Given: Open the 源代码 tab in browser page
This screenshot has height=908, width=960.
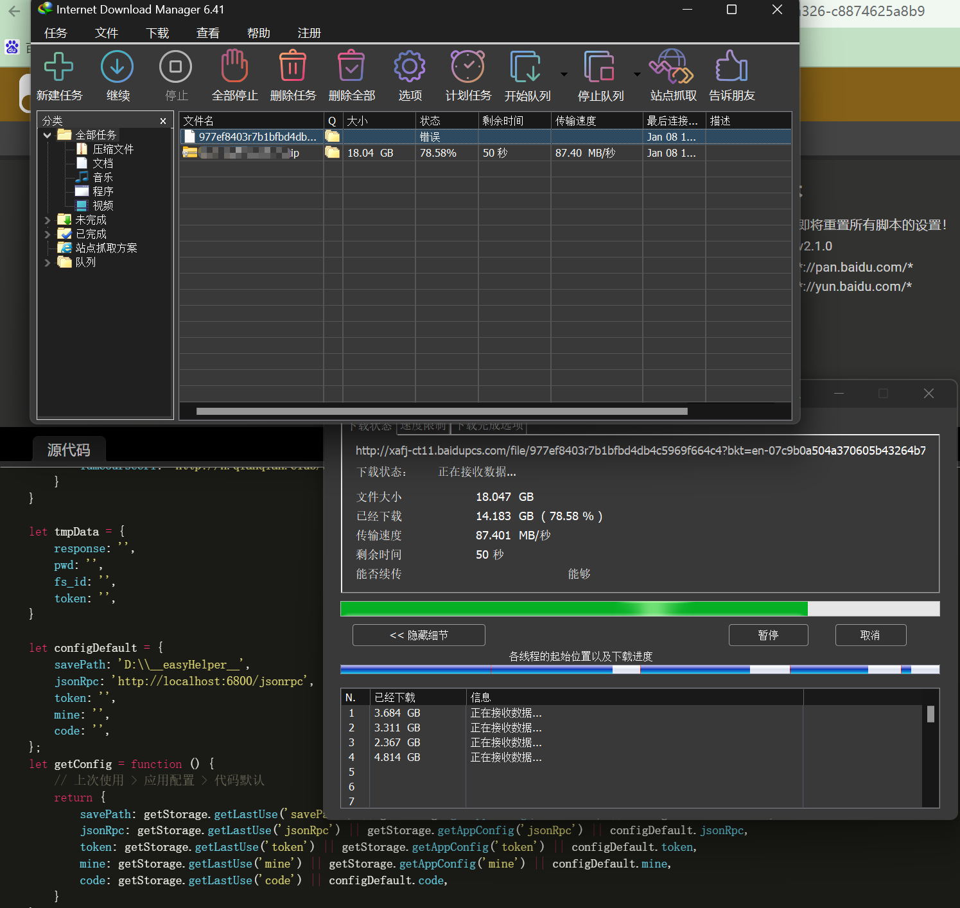Looking at the screenshot, I should coord(69,450).
